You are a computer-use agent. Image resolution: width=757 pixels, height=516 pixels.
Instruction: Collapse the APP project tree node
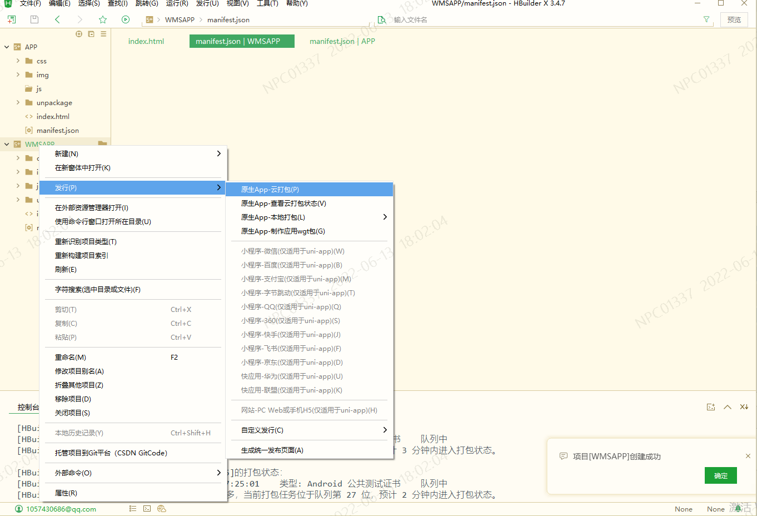(7, 47)
